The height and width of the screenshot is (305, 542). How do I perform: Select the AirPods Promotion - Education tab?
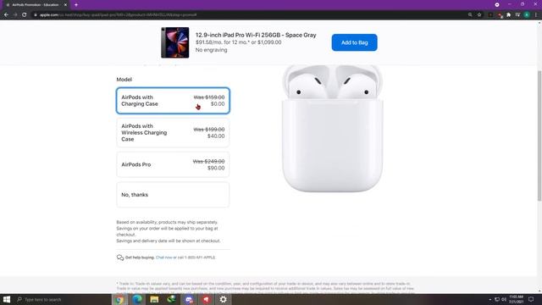point(36,5)
